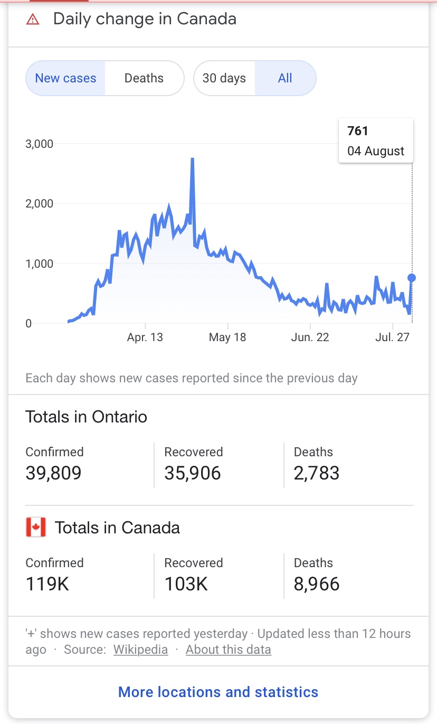
Task: Click Canada deaths count 8,966
Action: click(x=317, y=584)
